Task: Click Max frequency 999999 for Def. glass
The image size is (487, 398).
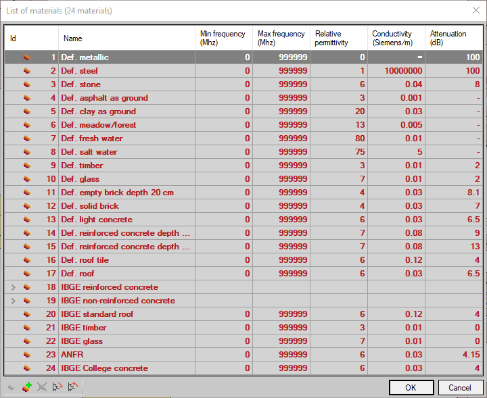Action: pyautogui.click(x=293, y=179)
